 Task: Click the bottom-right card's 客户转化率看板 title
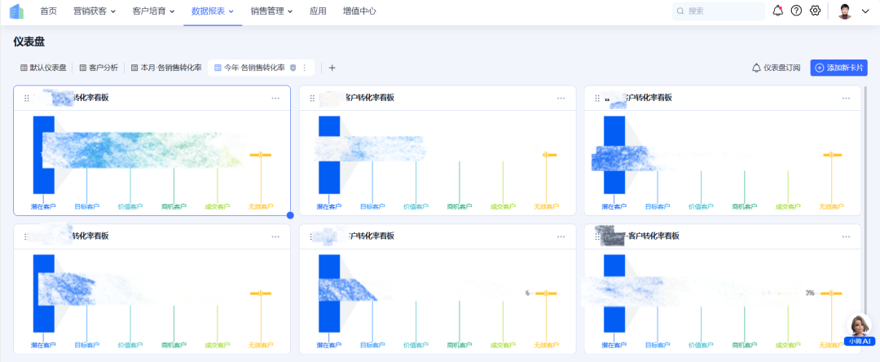coord(653,236)
